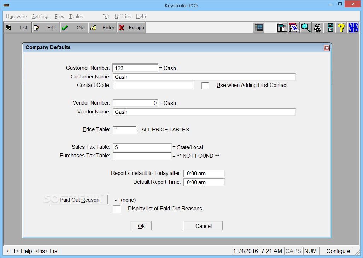Click the List binoculars toolbar button
The width and height of the screenshot is (363, 258).
17,28
